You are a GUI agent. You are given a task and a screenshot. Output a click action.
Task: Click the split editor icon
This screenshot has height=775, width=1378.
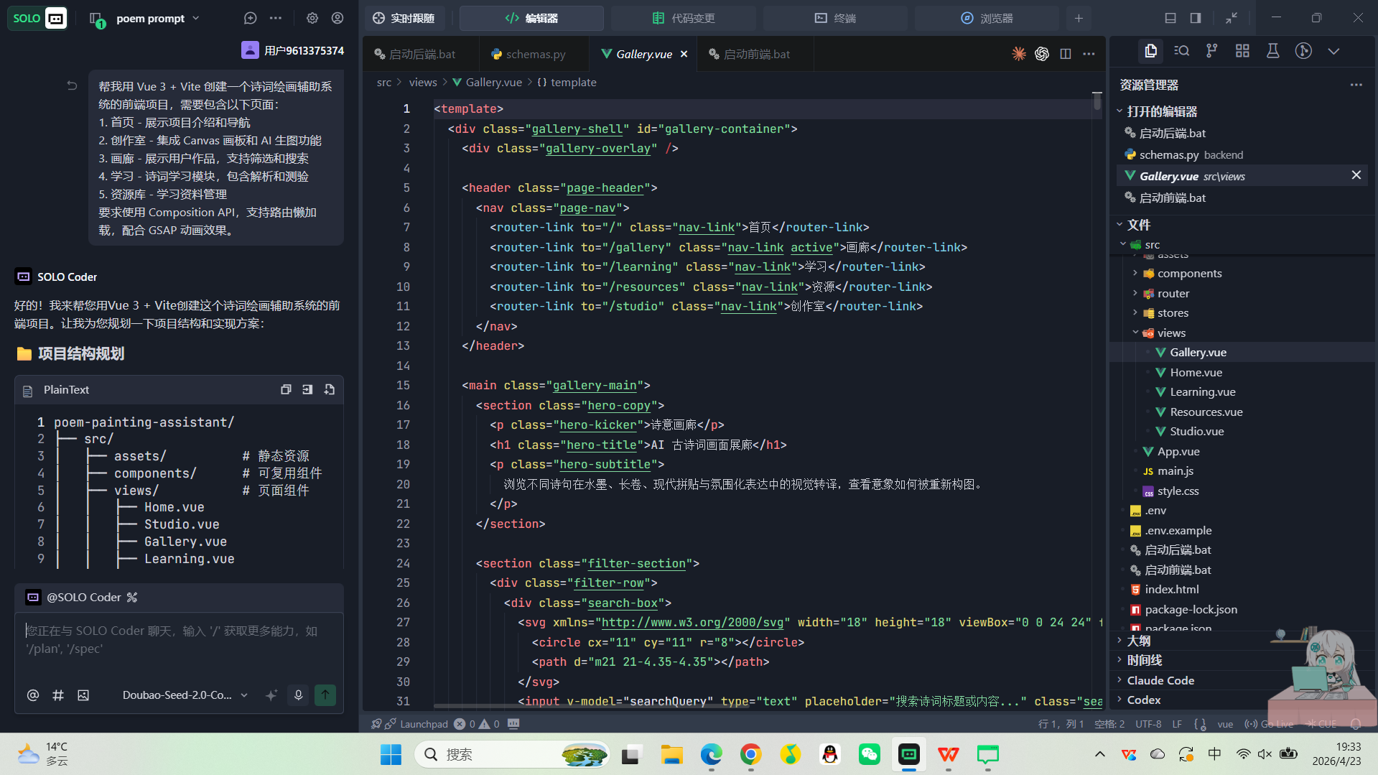[x=1066, y=54]
